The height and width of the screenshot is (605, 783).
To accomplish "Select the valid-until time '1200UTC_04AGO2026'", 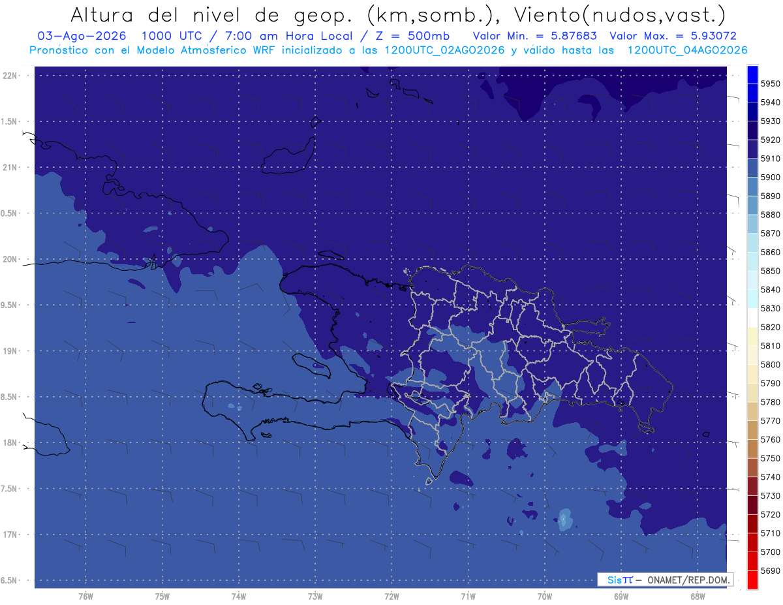I will 687,50.
